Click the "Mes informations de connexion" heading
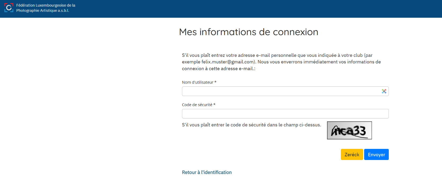This screenshot has width=442, height=183. click(248, 32)
